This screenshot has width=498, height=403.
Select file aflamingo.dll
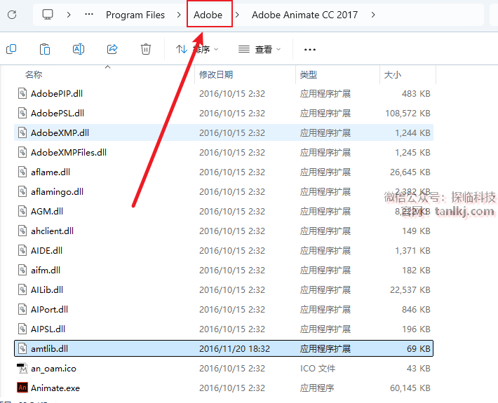(x=224, y=191)
